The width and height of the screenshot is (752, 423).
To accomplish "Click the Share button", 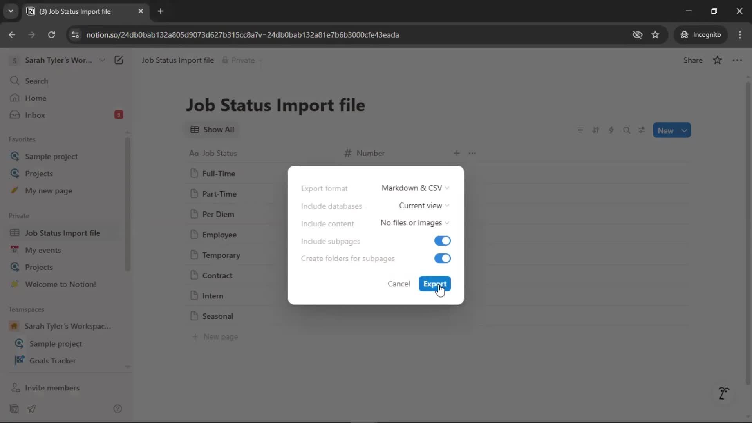I will pyautogui.click(x=692, y=60).
